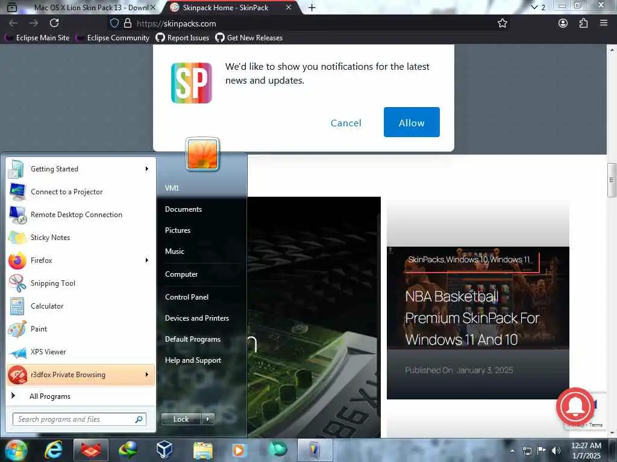Image resolution: width=617 pixels, height=462 pixels.
Task: Expand All Programs list
Action: [81, 396]
